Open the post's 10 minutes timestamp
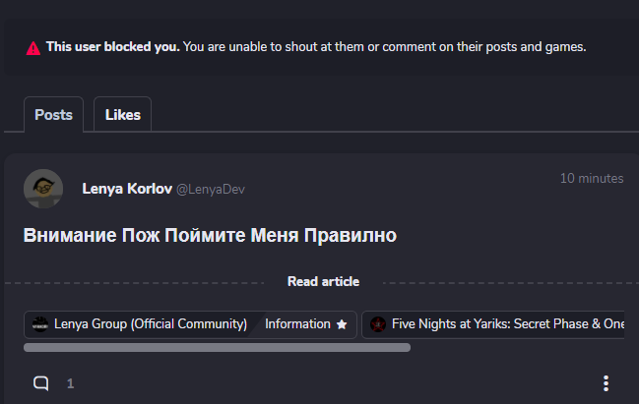 (x=591, y=179)
